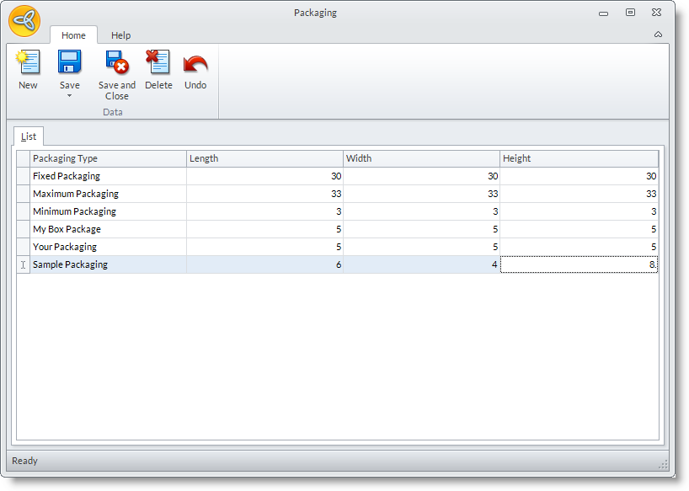
Task: Click the New record icon
Action: (x=28, y=63)
